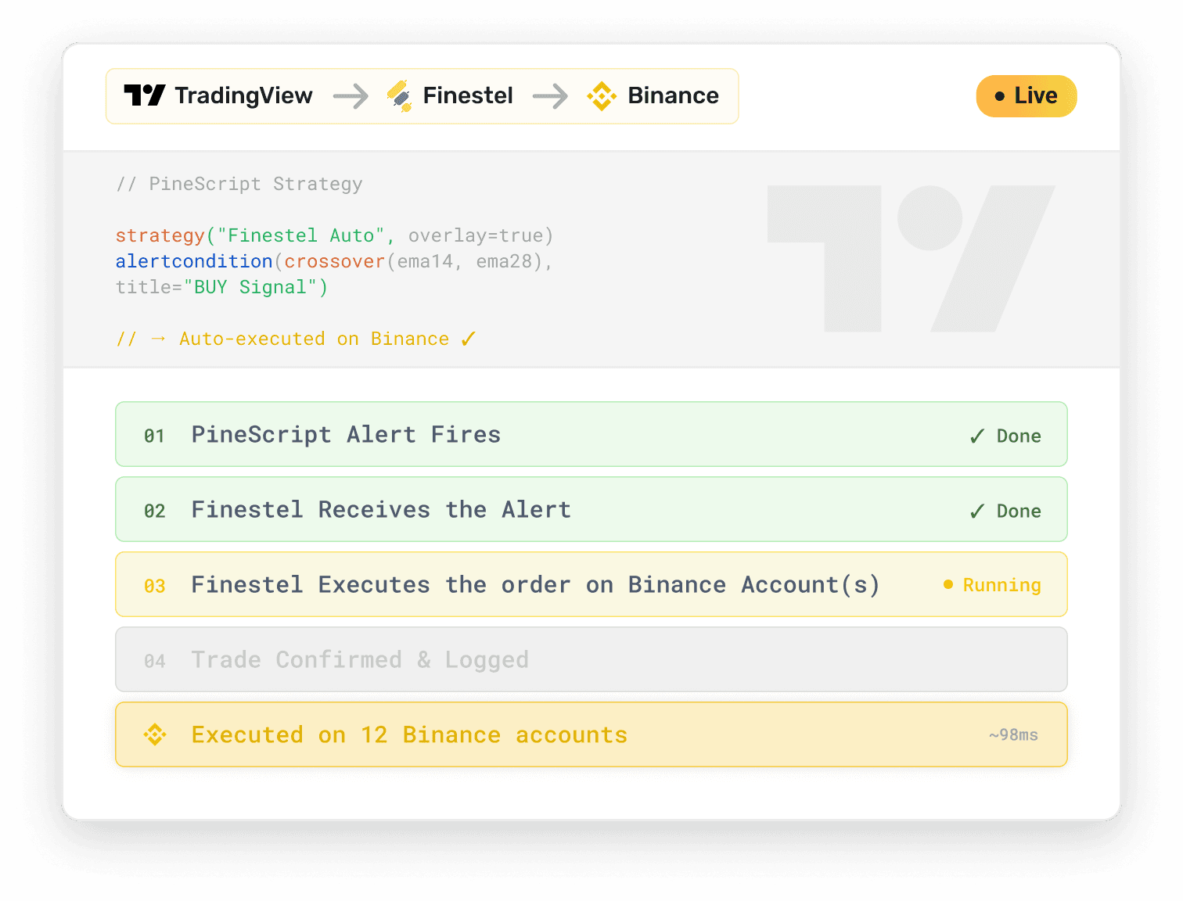This screenshot has height=901, width=1183.
Task: Open step 03 Finestel Executes the order
Action: [591, 584]
